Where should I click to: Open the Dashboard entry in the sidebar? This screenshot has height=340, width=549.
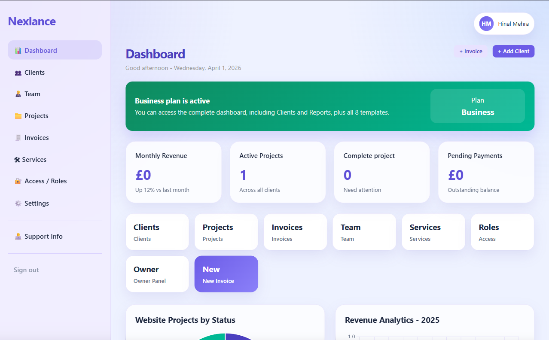tap(40, 50)
